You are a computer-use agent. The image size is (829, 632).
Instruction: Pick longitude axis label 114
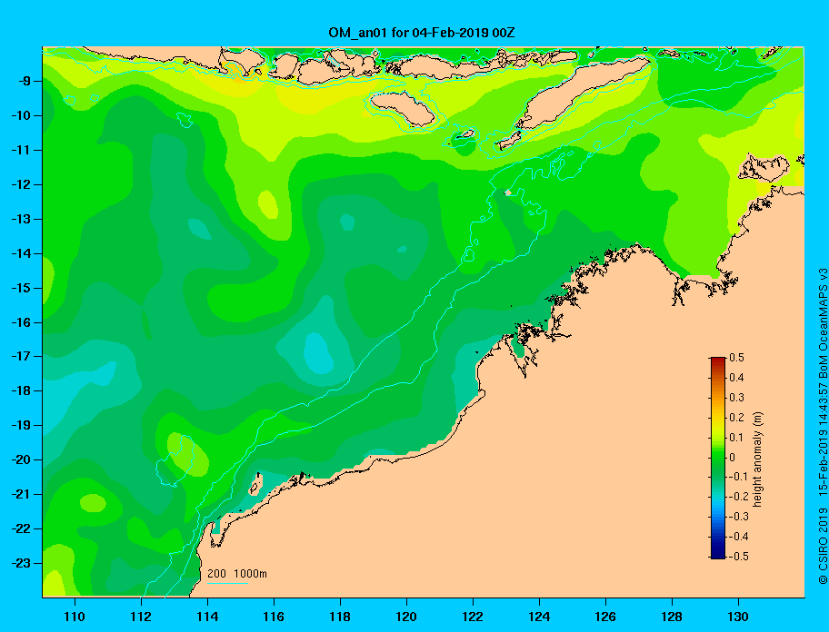207,617
